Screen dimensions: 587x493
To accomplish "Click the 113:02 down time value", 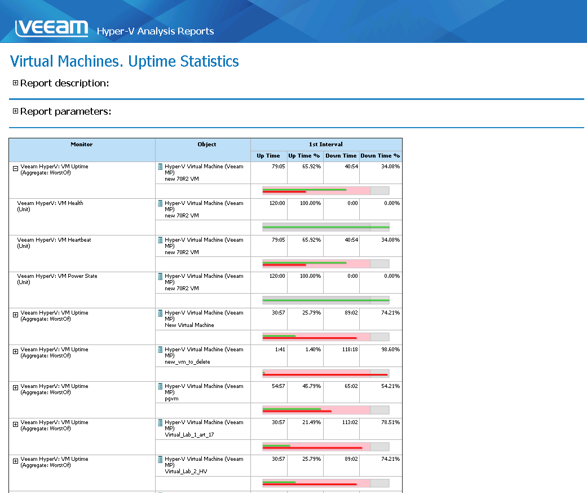I will (350, 422).
